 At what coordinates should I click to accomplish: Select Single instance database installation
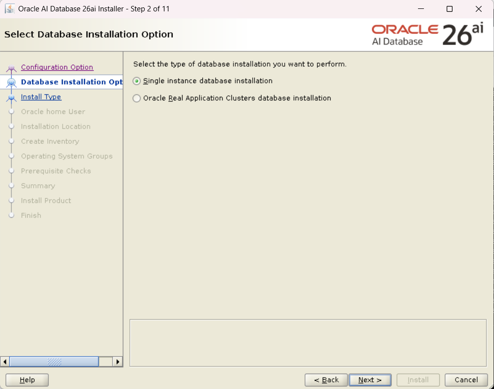coord(137,81)
